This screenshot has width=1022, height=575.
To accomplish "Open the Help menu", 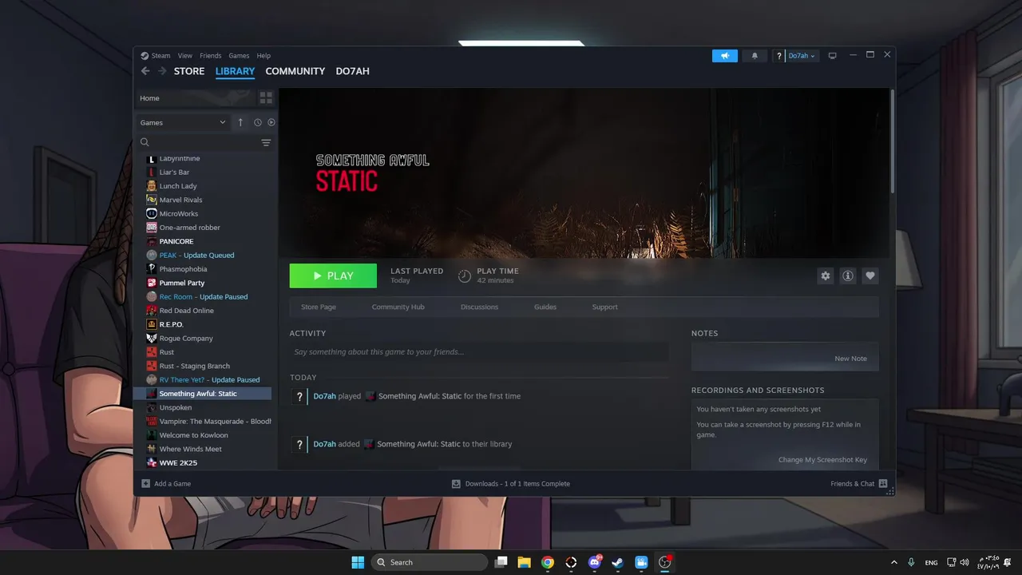I will pos(263,56).
